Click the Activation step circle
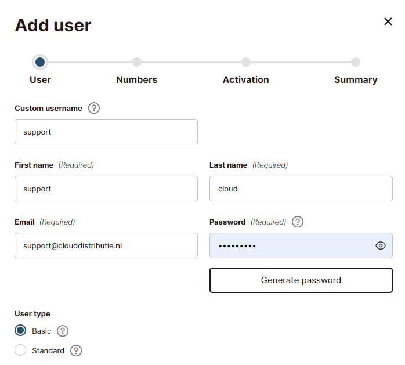The height and width of the screenshot is (365, 405). (x=246, y=62)
